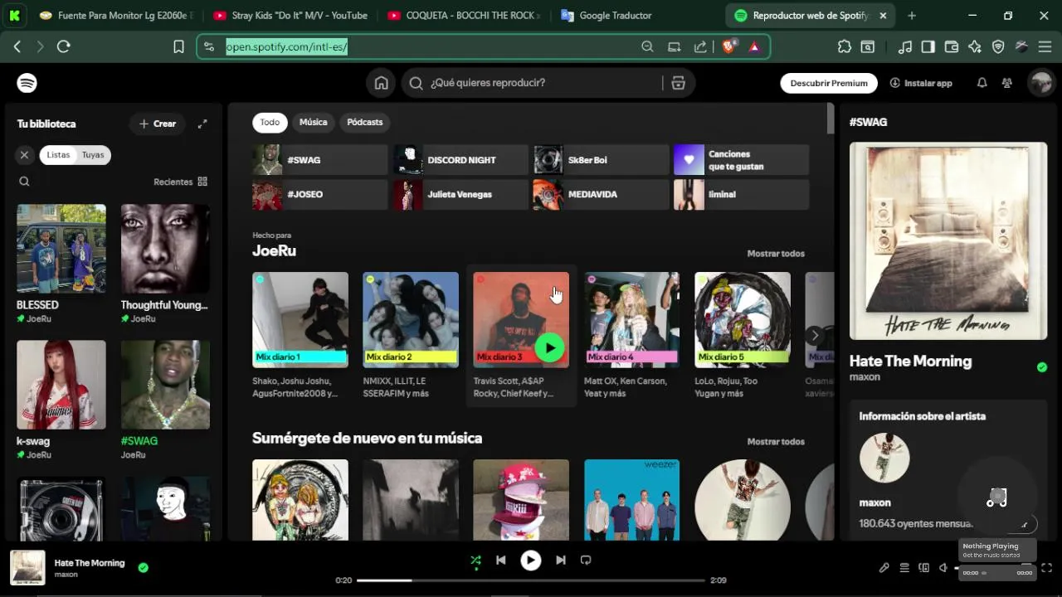The image size is (1062, 597).
Task: Switch to Stray Kids YouTube tab
Action: (x=290, y=15)
